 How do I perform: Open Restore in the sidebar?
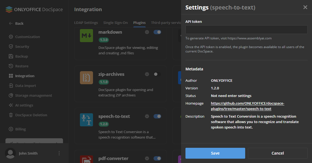[22, 66]
